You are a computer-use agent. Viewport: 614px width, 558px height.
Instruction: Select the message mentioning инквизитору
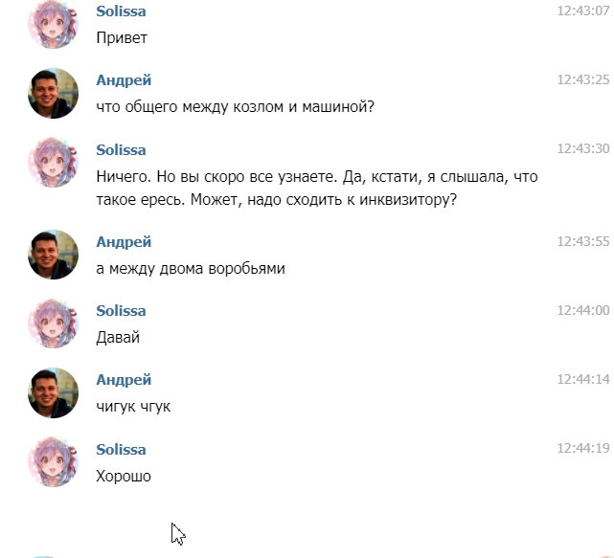coord(317,189)
